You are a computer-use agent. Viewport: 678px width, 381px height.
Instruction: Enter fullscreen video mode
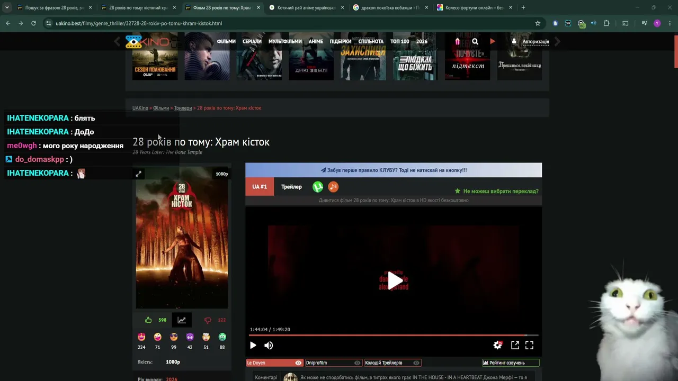pyautogui.click(x=529, y=345)
